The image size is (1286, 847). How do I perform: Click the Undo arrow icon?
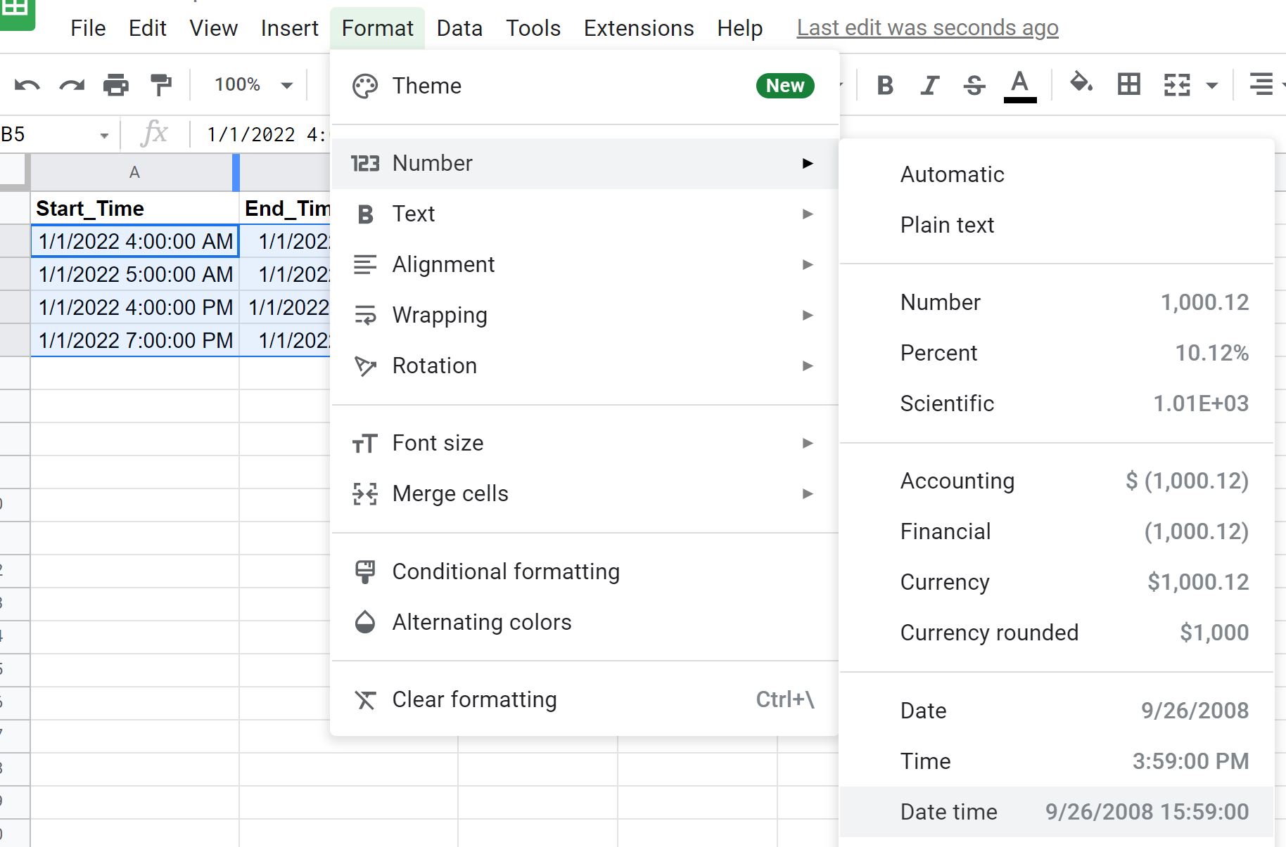(27, 86)
